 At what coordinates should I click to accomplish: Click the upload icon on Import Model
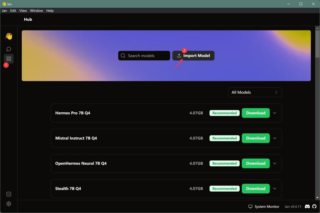pos(179,55)
